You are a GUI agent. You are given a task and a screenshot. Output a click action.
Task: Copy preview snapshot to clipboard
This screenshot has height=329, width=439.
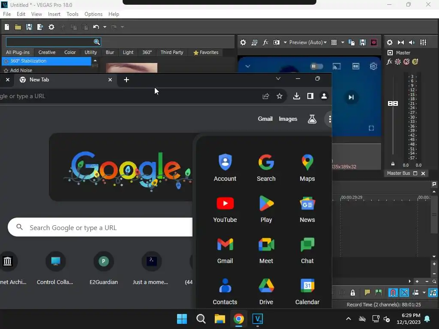(x=352, y=42)
